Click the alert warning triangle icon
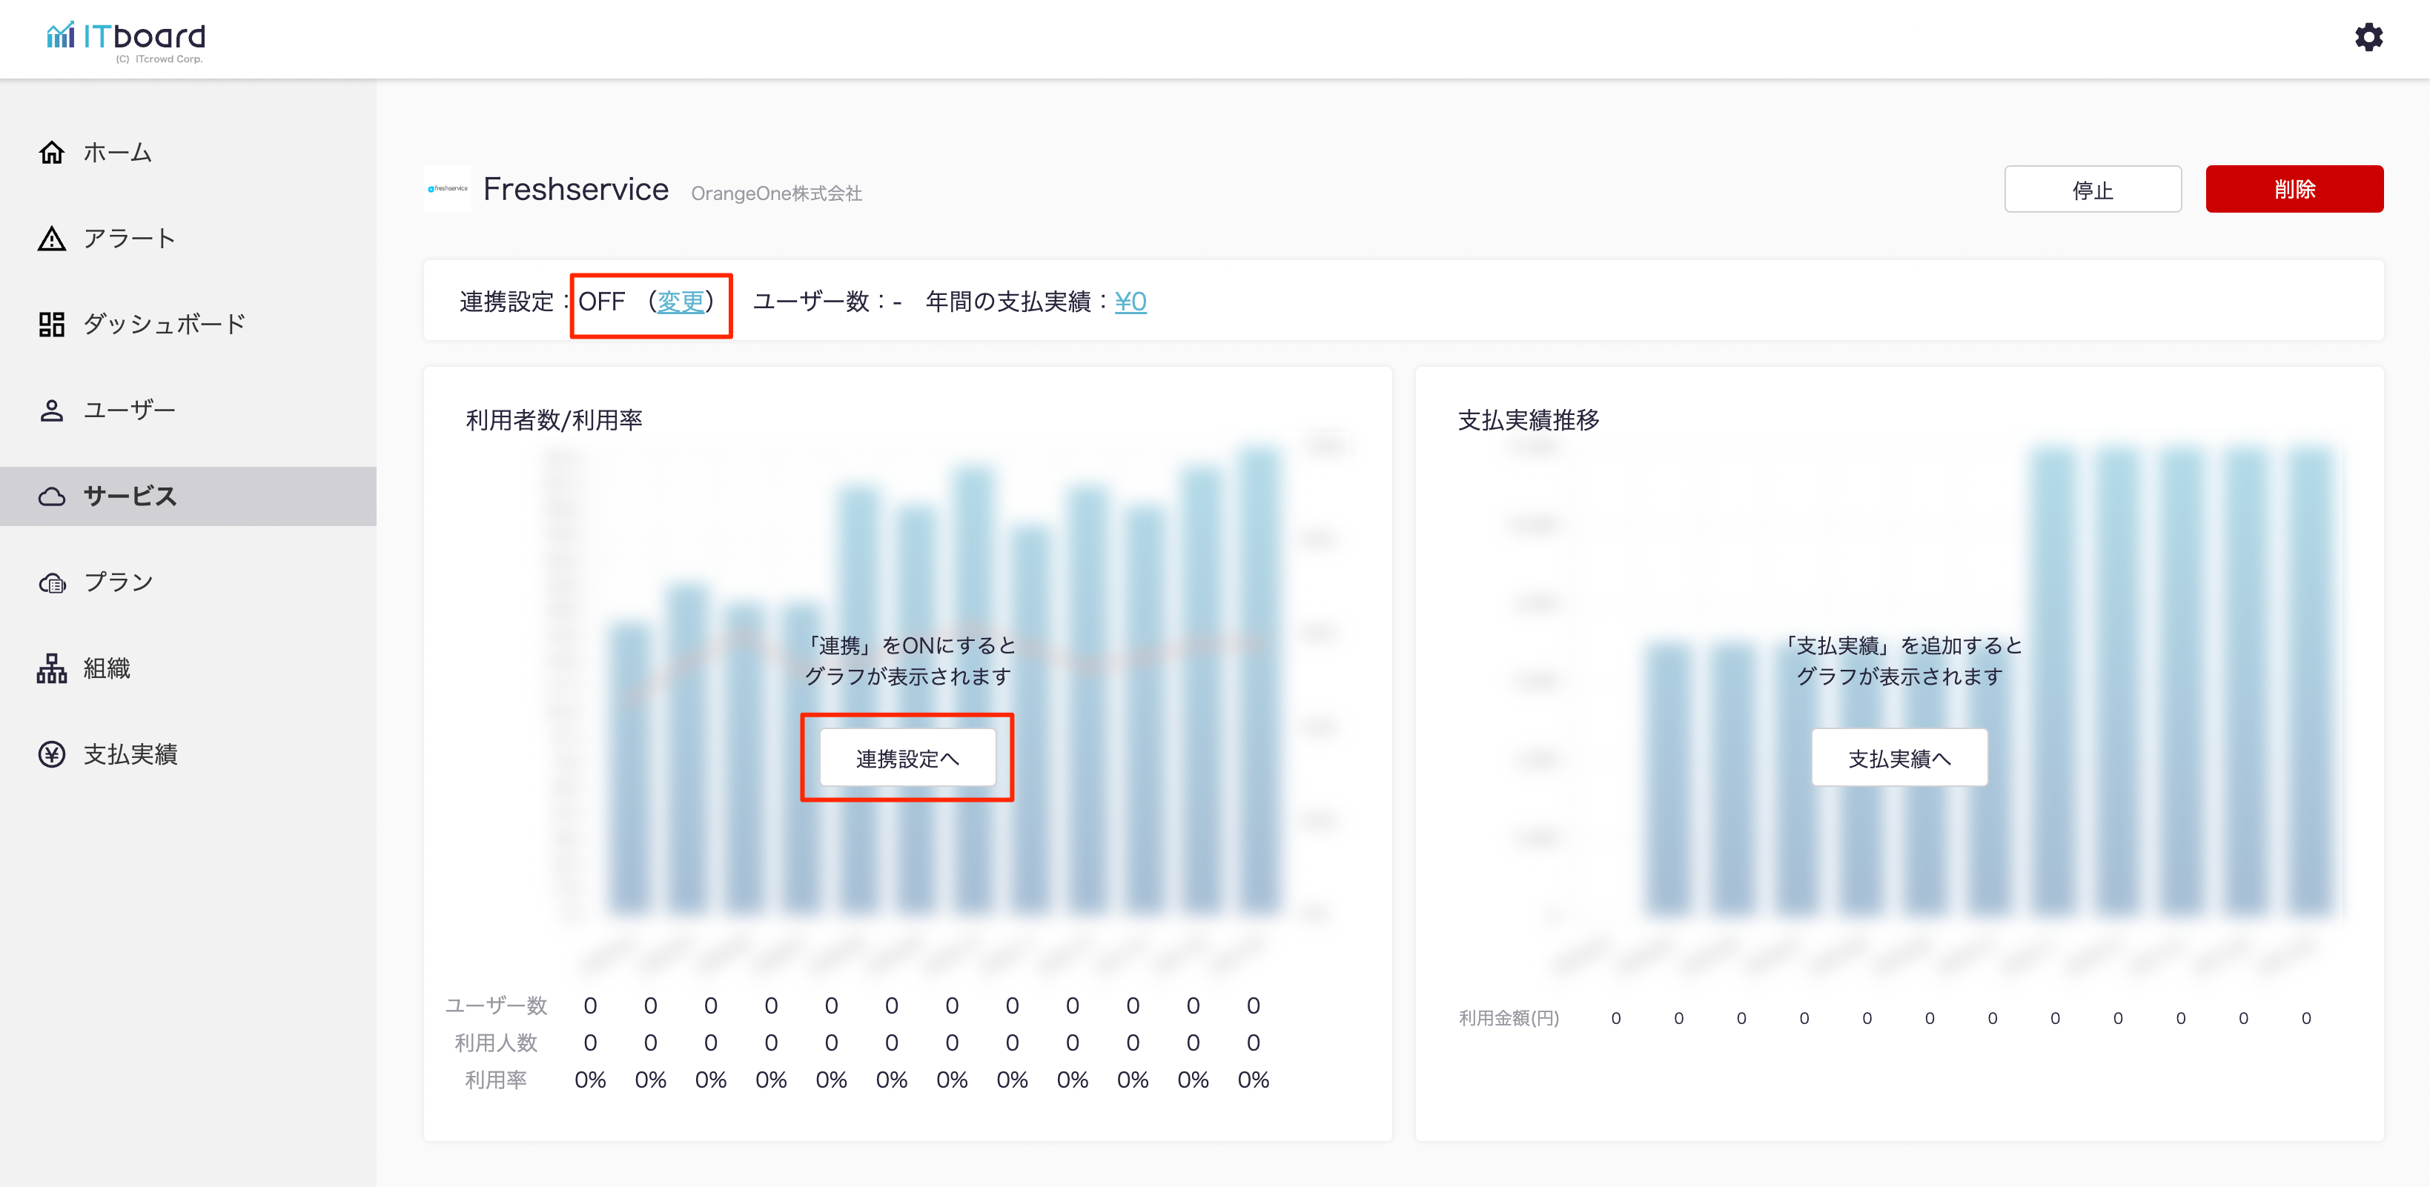Screen dimensions: 2430x1187 [x=51, y=239]
